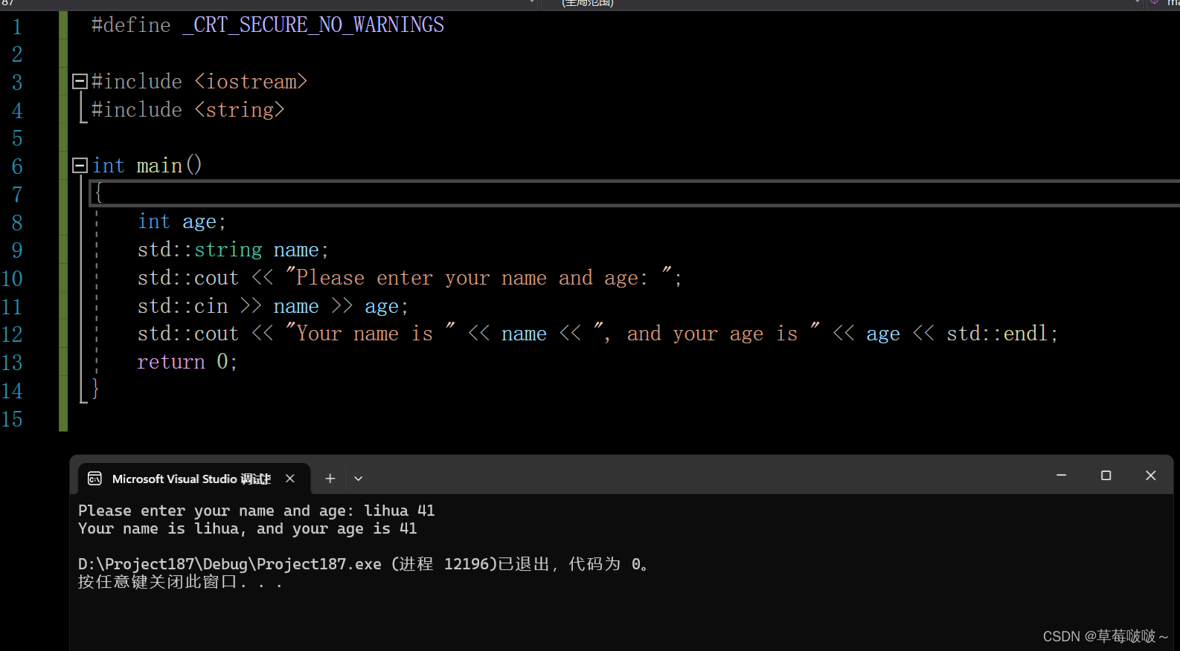Click line number 1 in the gutter
The height and width of the screenshot is (651, 1180).
coord(16,27)
